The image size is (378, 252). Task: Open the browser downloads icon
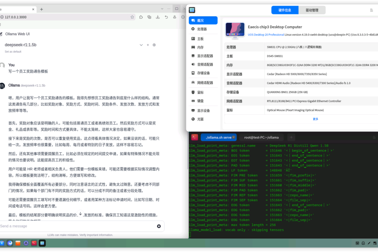coord(158,17)
